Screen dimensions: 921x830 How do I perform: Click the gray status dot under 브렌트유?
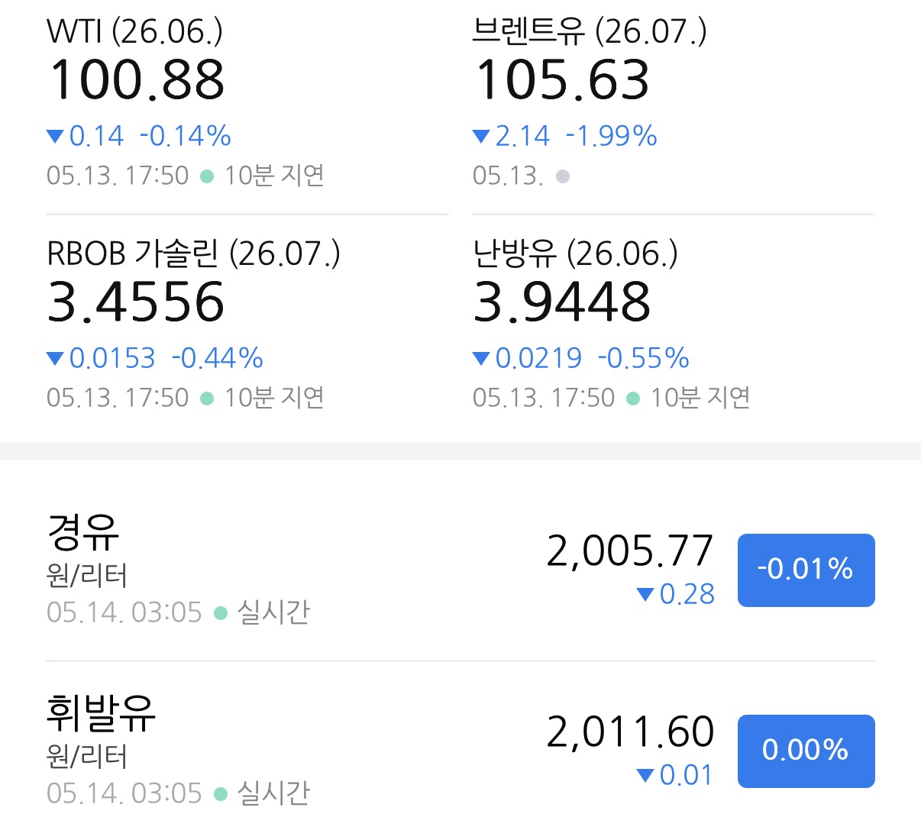pos(563,176)
